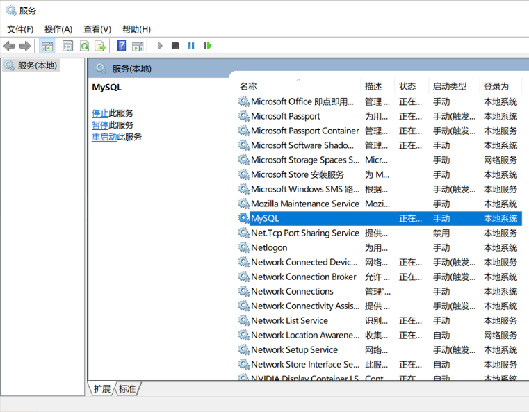Toggle the show/hide action pane icon
529x412 pixels.
pyautogui.click(x=138, y=46)
